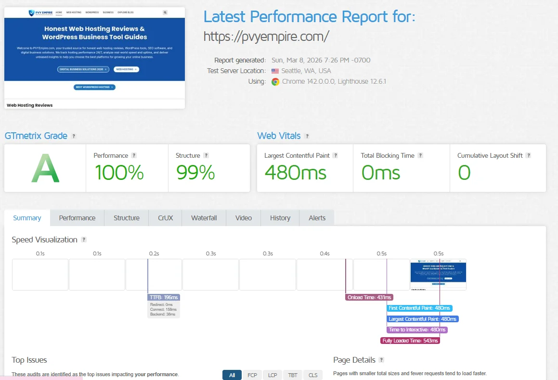Click the US flag beside Seattle location
Screen dimensions: 558x380
tap(274, 71)
